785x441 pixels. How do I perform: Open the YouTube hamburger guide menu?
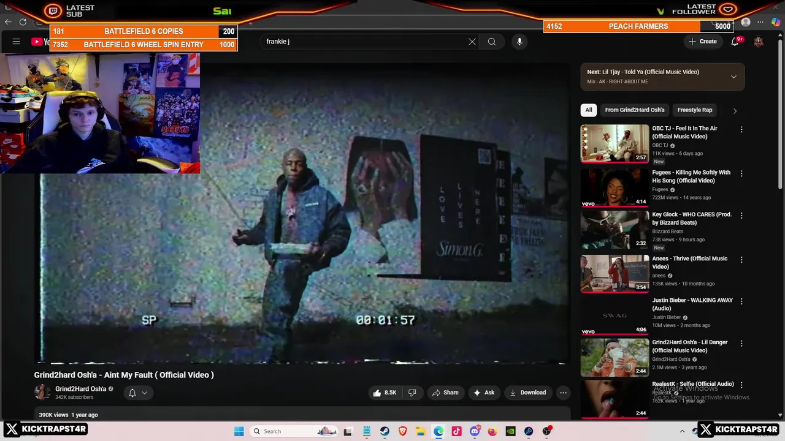(17, 42)
